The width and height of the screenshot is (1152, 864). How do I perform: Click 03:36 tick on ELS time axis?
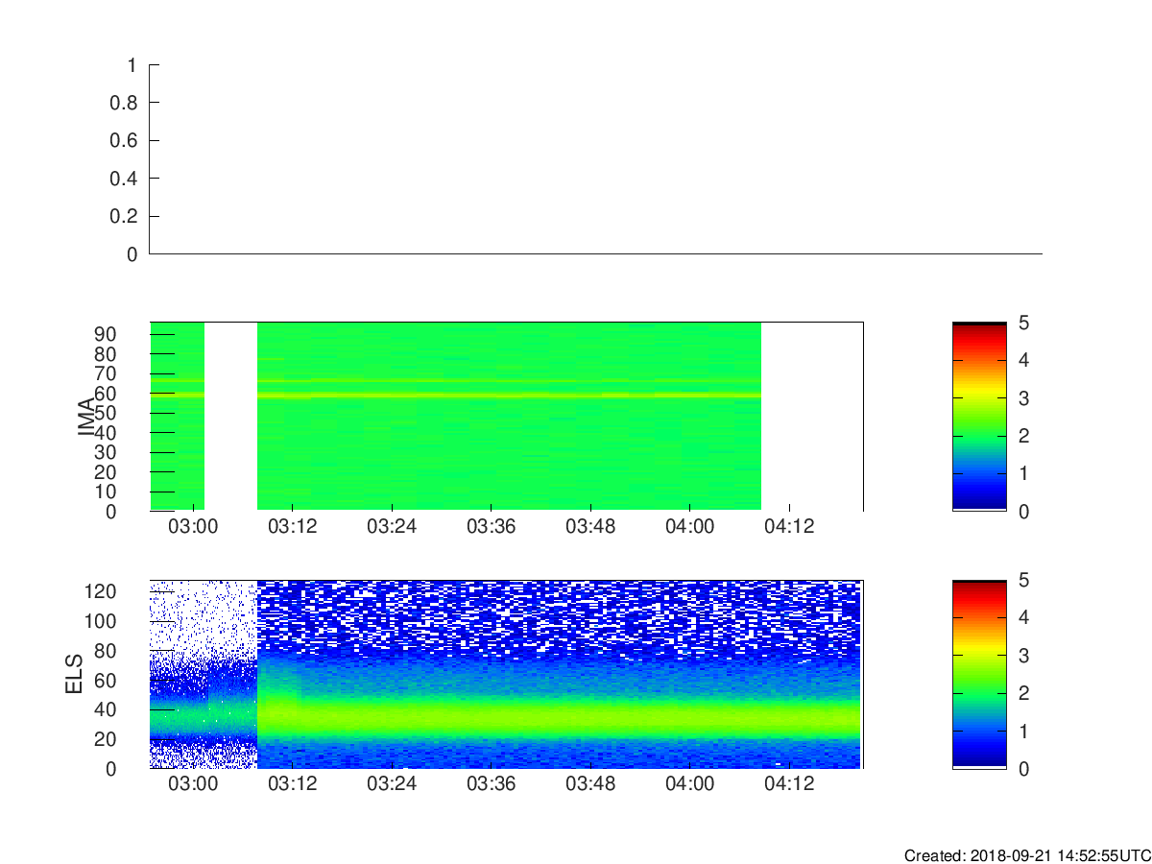(491, 783)
